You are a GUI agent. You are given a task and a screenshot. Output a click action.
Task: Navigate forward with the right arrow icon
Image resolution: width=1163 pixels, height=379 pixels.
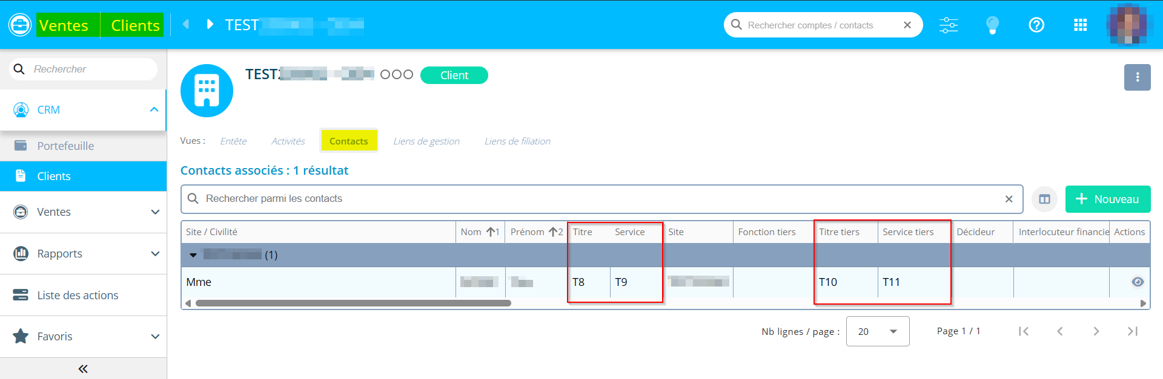pos(210,24)
